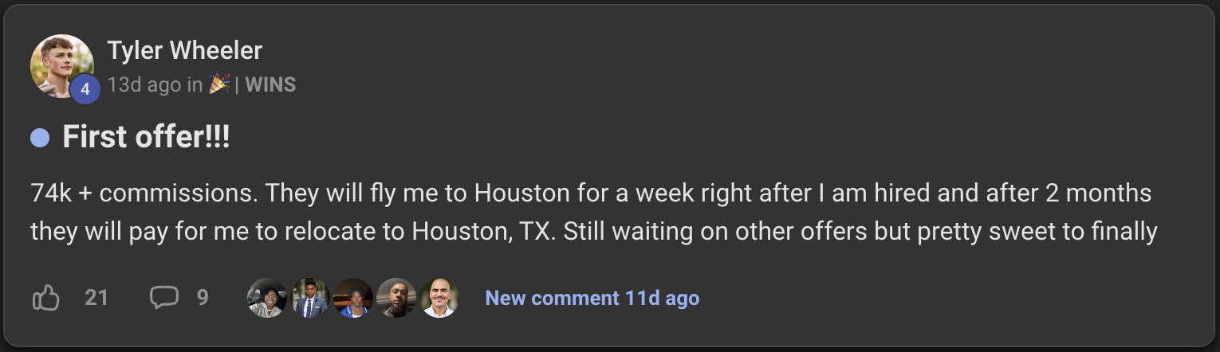Open the commenter avatar wearing a suit and tie
This screenshot has width=1220, height=352.
pos(310,299)
